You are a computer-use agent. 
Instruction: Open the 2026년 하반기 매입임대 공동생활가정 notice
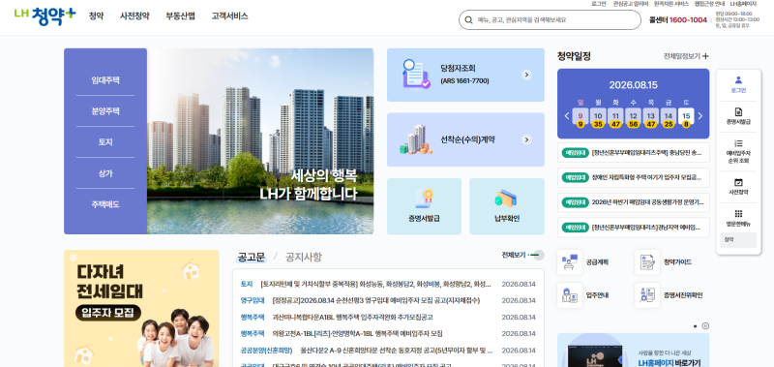[634, 202]
